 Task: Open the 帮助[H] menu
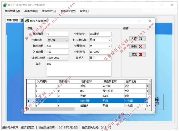click(x=84, y=11)
